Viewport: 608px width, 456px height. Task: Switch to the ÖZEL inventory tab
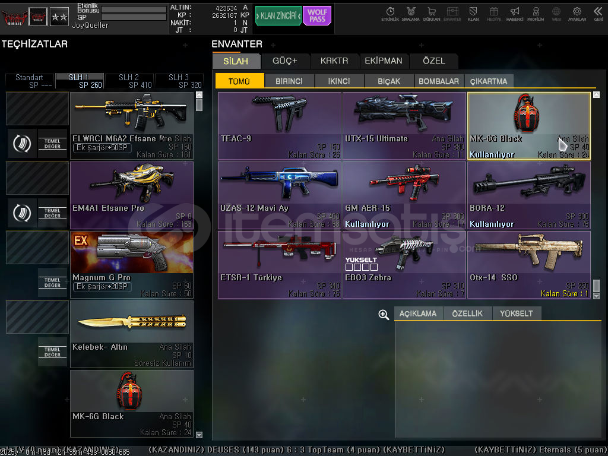point(434,61)
